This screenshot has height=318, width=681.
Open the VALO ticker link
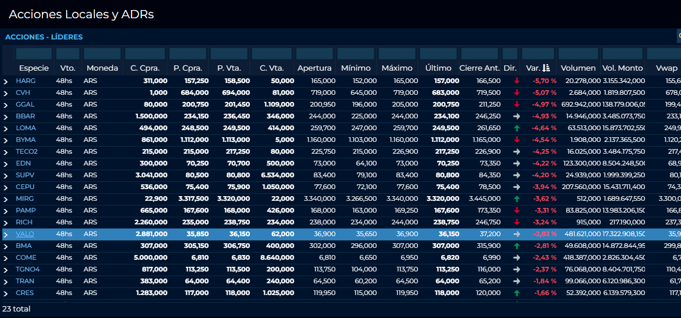coord(25,234)
